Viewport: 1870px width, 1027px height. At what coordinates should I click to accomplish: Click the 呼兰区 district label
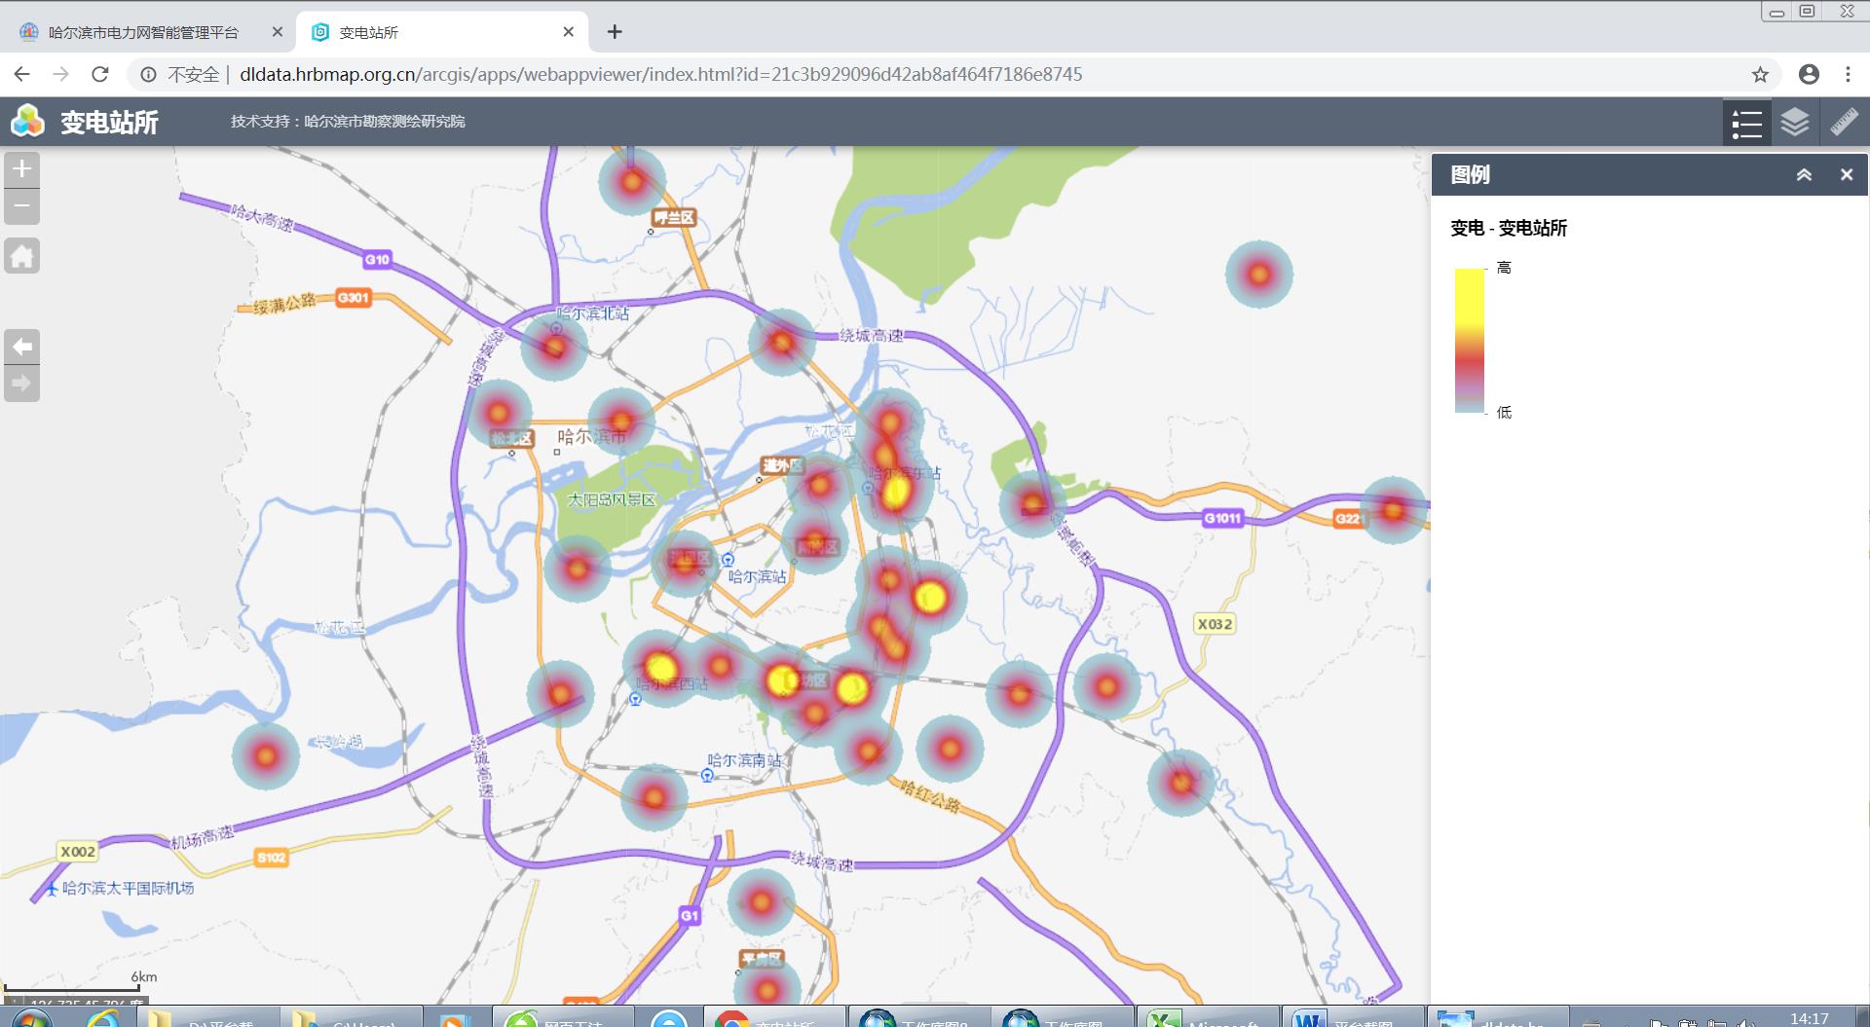click(x=674, y=218)
